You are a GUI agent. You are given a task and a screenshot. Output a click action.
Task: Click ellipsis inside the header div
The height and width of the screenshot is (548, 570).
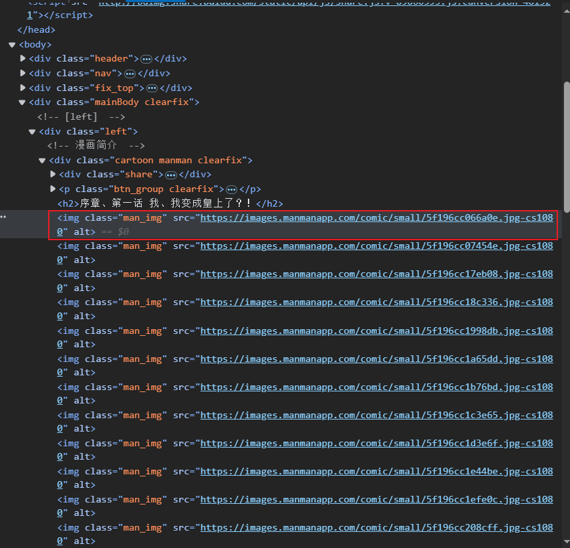click(x=146, y=58)
